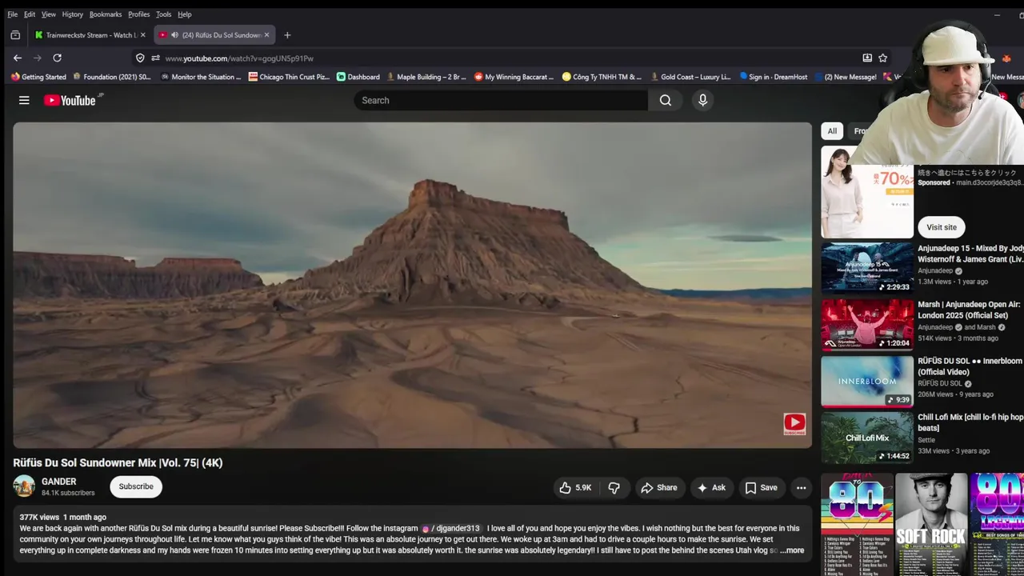Click inside the YouTube search field
Screen dimensions: 1024x576
(x=502, y=100)
